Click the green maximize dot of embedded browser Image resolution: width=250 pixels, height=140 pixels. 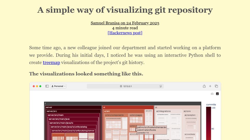(40, 86)
